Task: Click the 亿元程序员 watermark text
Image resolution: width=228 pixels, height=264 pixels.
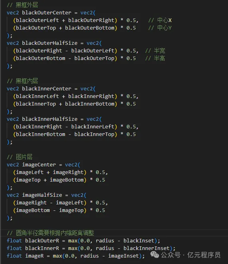Action: click(204, 255)
